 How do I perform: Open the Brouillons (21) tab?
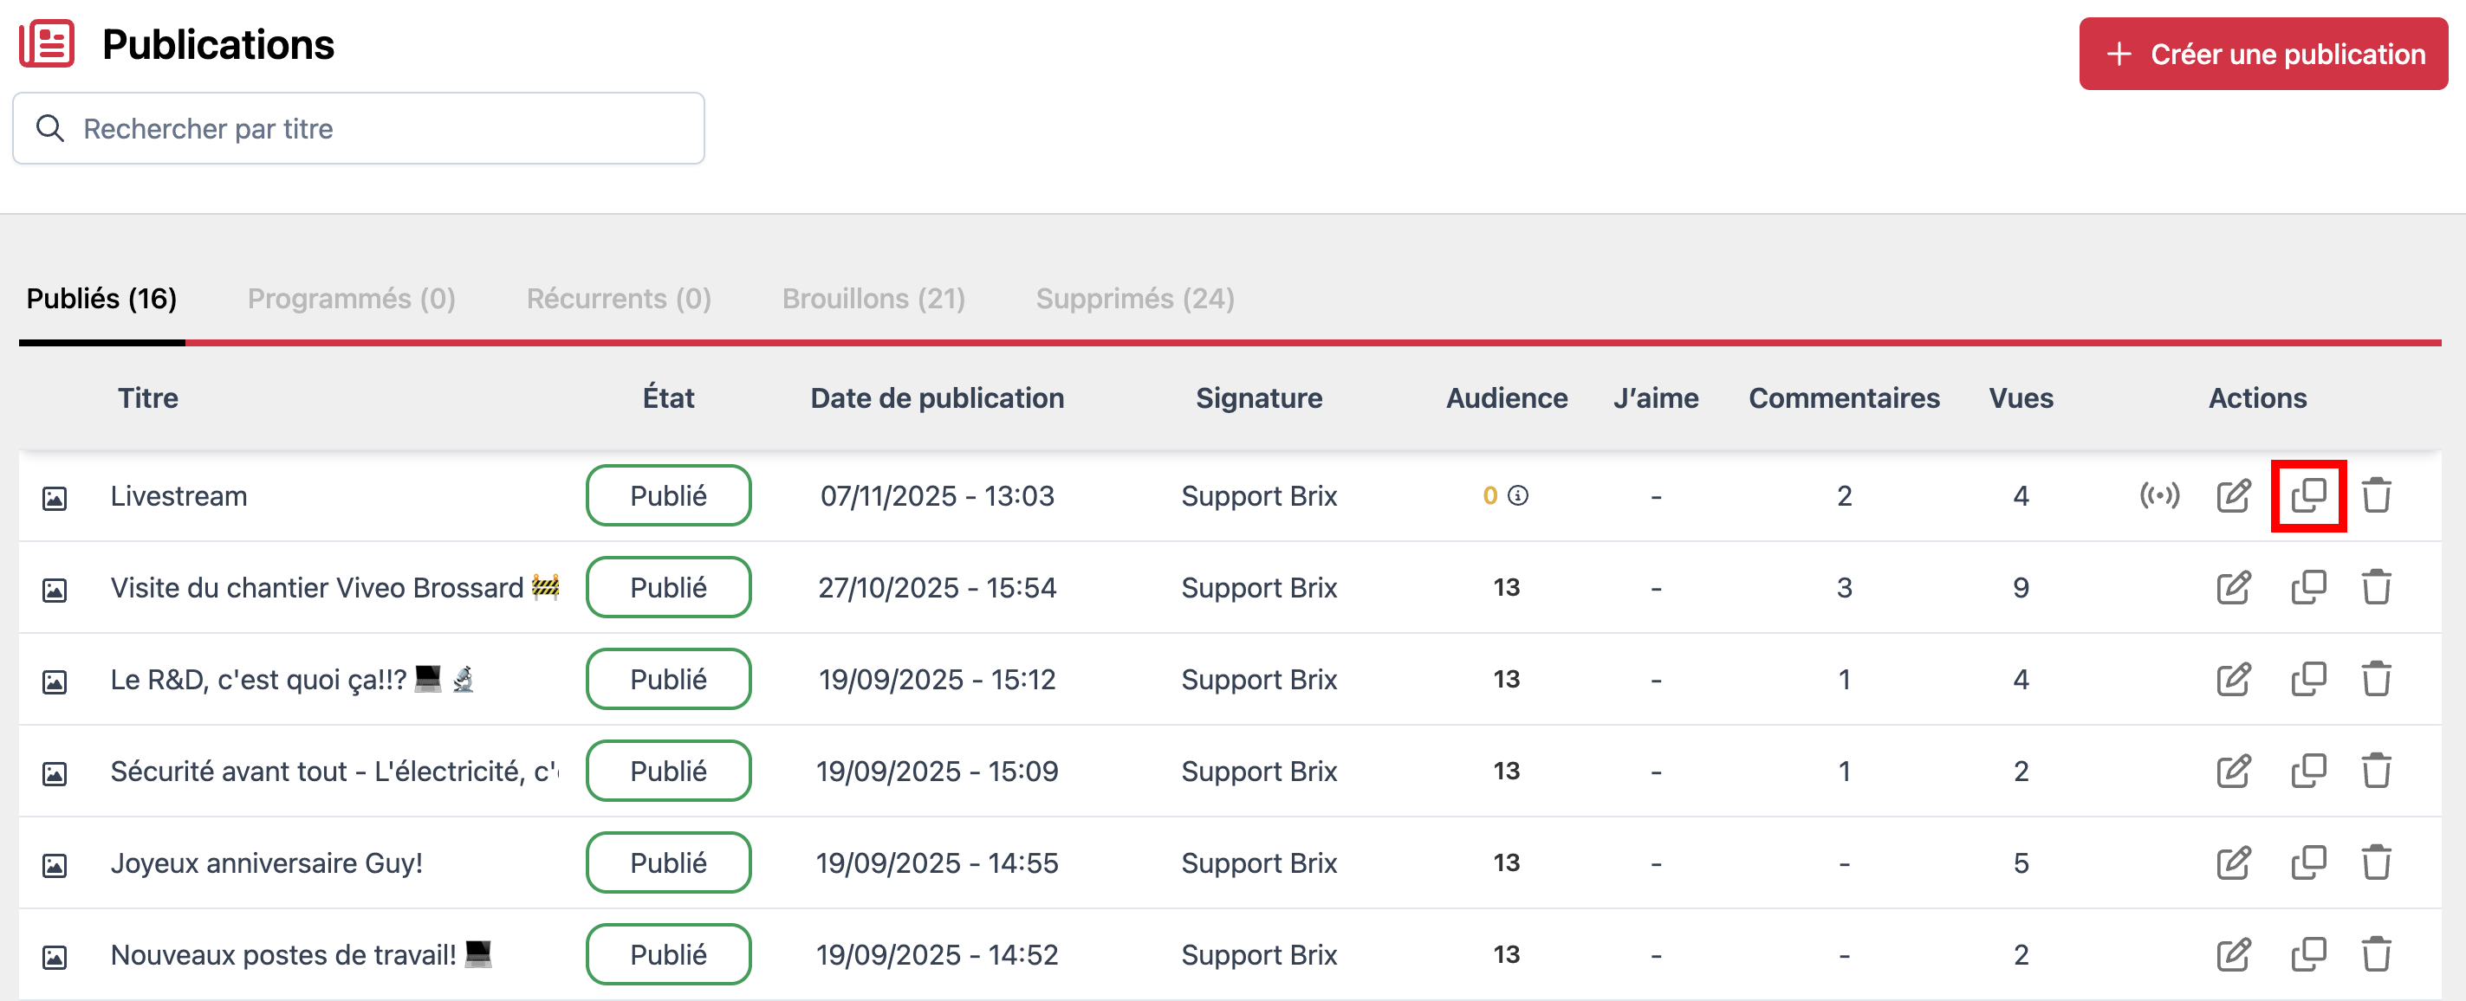point(873,299)
